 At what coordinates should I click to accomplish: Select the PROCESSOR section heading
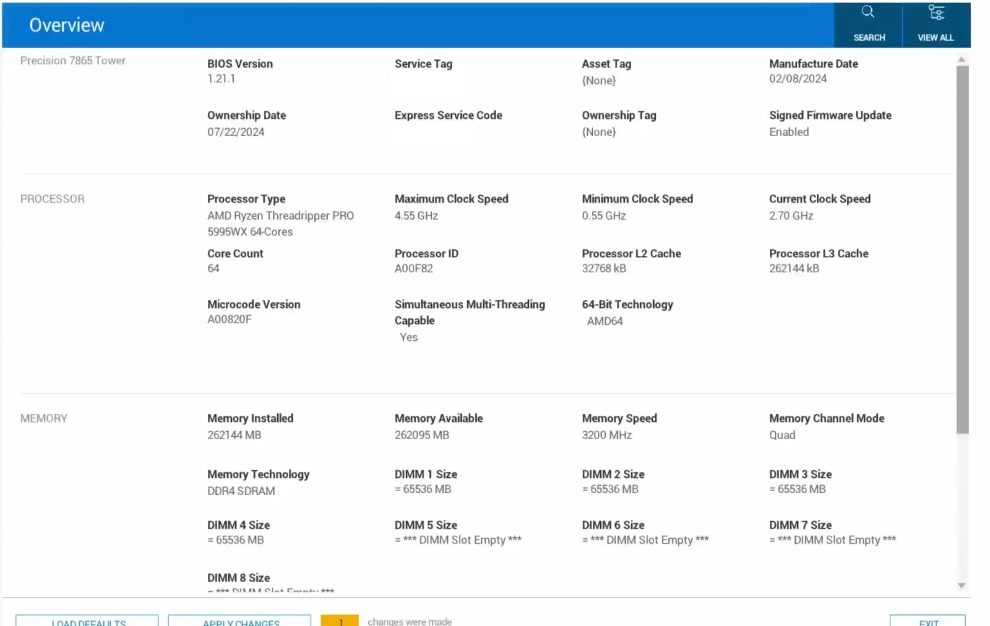coord(53,199)
